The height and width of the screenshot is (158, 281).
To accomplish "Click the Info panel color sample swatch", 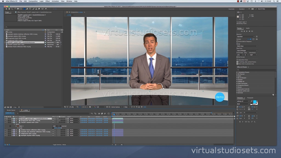I will coord(238,17).
